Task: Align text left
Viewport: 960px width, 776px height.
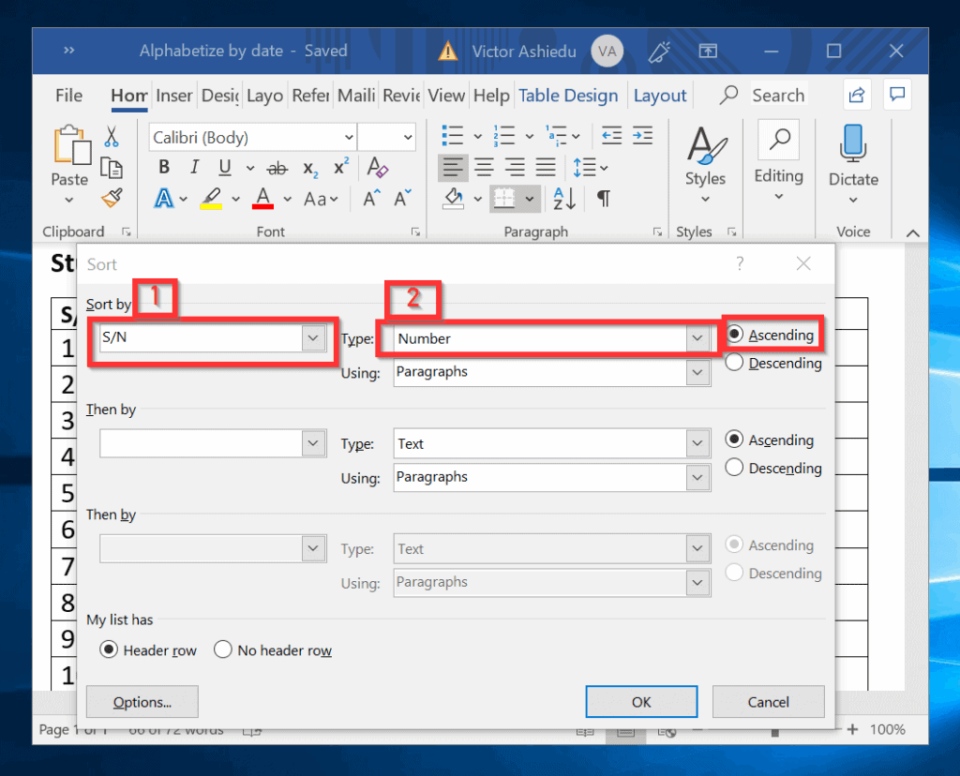Action: (453, 167)
